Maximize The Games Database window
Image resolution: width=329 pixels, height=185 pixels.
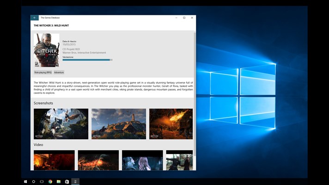[184, 18]
